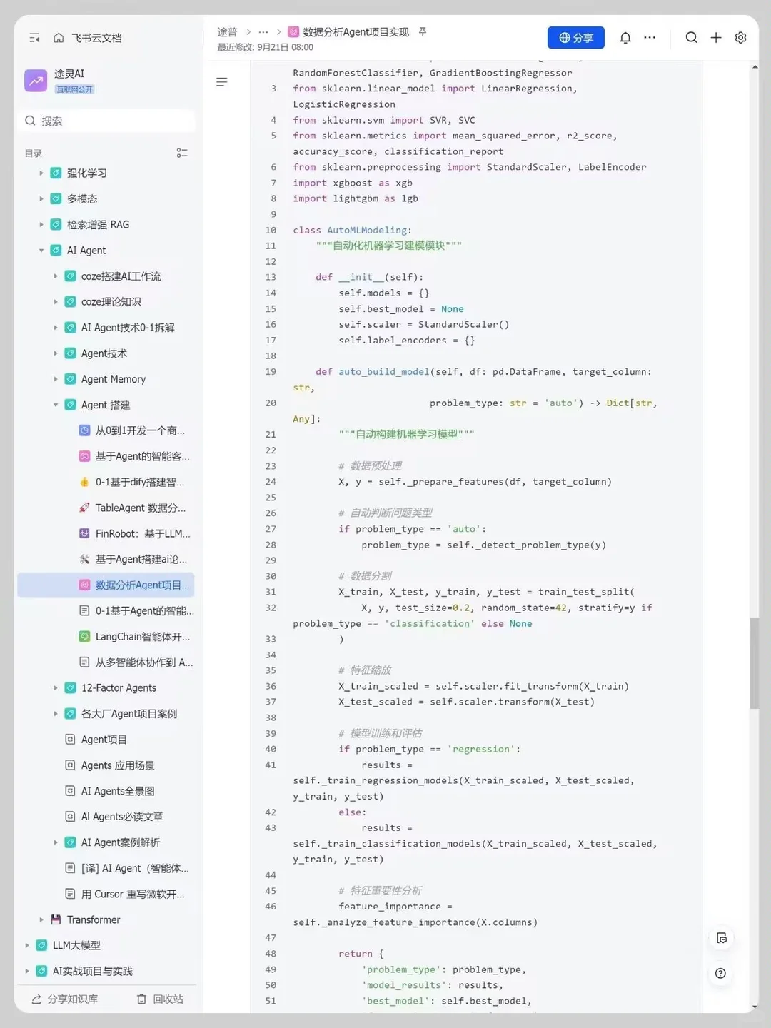Image resolution: width=771 pixels, height=1028 pixels.
Task: Open the Agent技术 tree item
Action: point(106,353)
